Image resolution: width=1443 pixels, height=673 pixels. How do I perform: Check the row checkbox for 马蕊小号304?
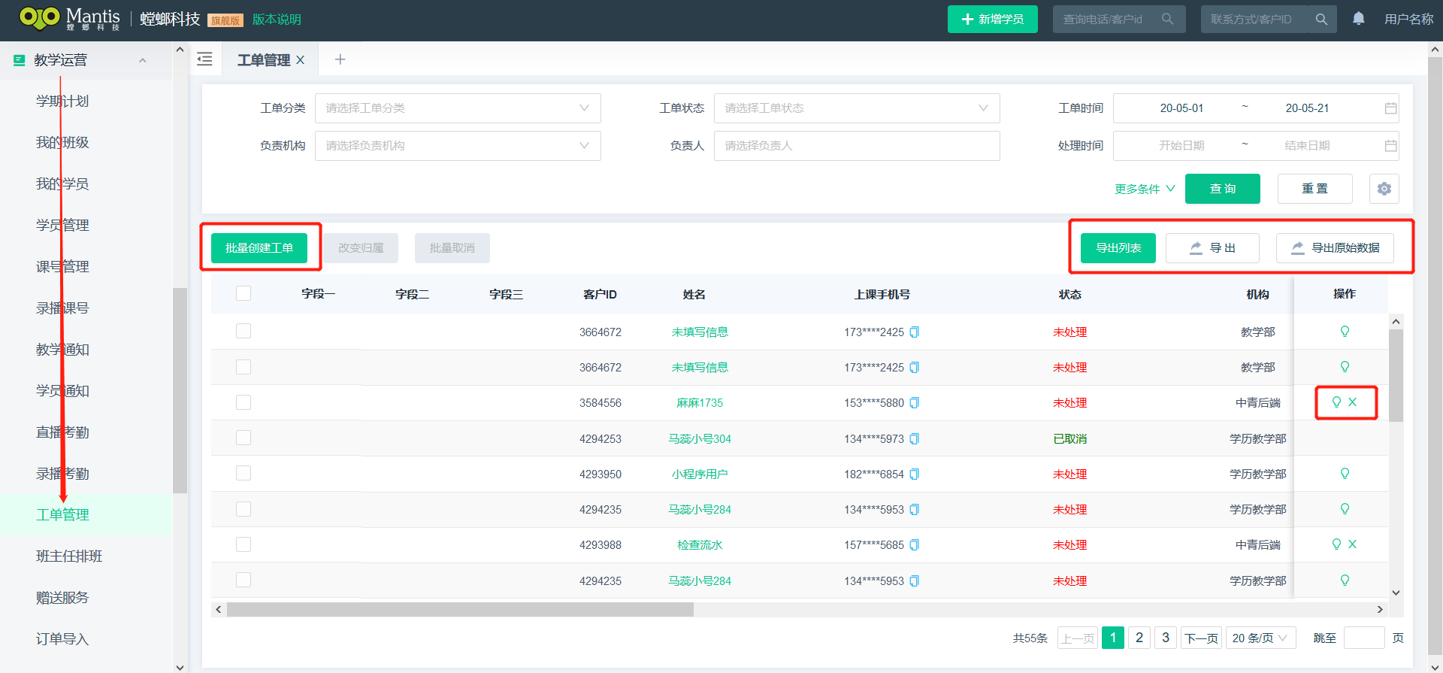(x=244, y=438)
